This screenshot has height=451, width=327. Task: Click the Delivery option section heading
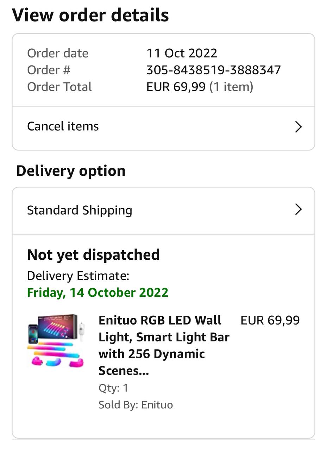coord(71,171)
